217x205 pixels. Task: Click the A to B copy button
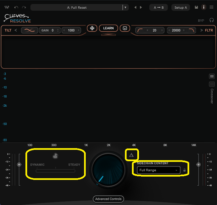point(159,7)
